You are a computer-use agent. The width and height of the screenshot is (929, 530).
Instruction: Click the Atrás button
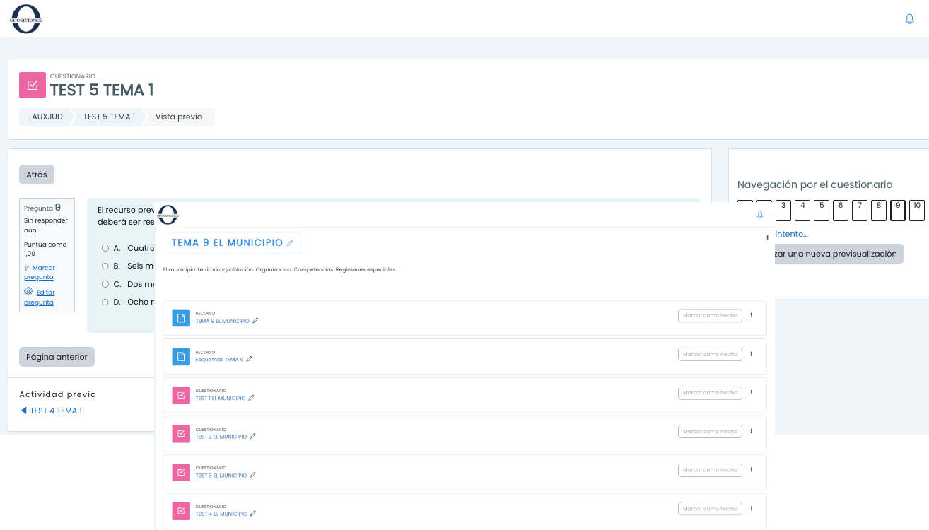tap(37, 175)
